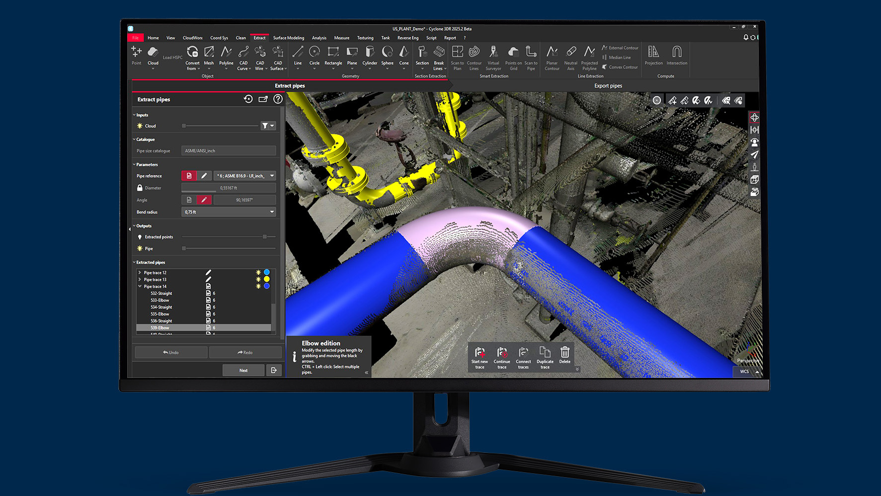Toggle the Diameter lock icon
Image resolution: width=881 pixels, height=496 pixels.
140,188
